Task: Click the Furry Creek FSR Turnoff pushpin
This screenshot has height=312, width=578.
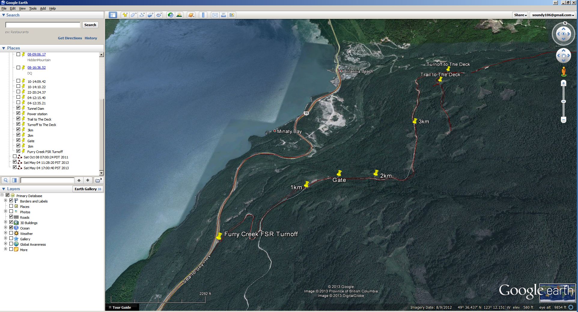Action: [219, 236]
